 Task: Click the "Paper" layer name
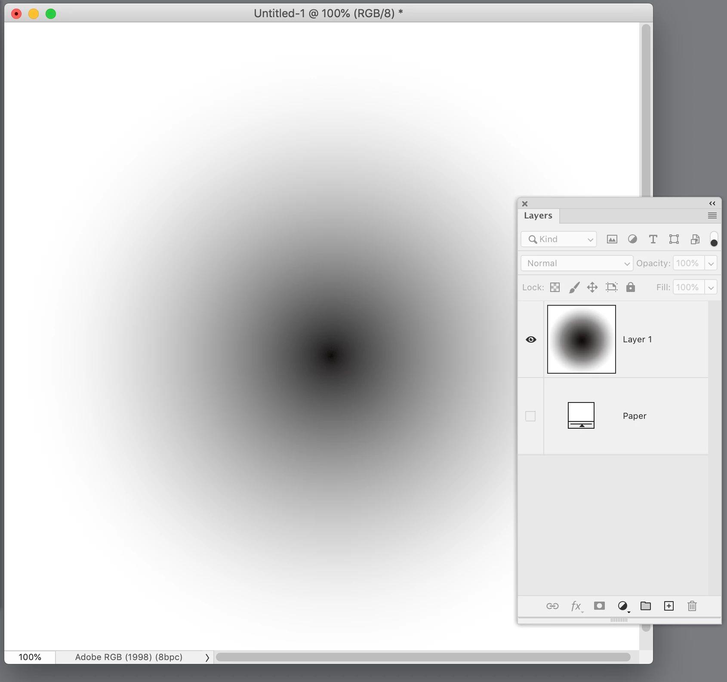click(635, 416)
